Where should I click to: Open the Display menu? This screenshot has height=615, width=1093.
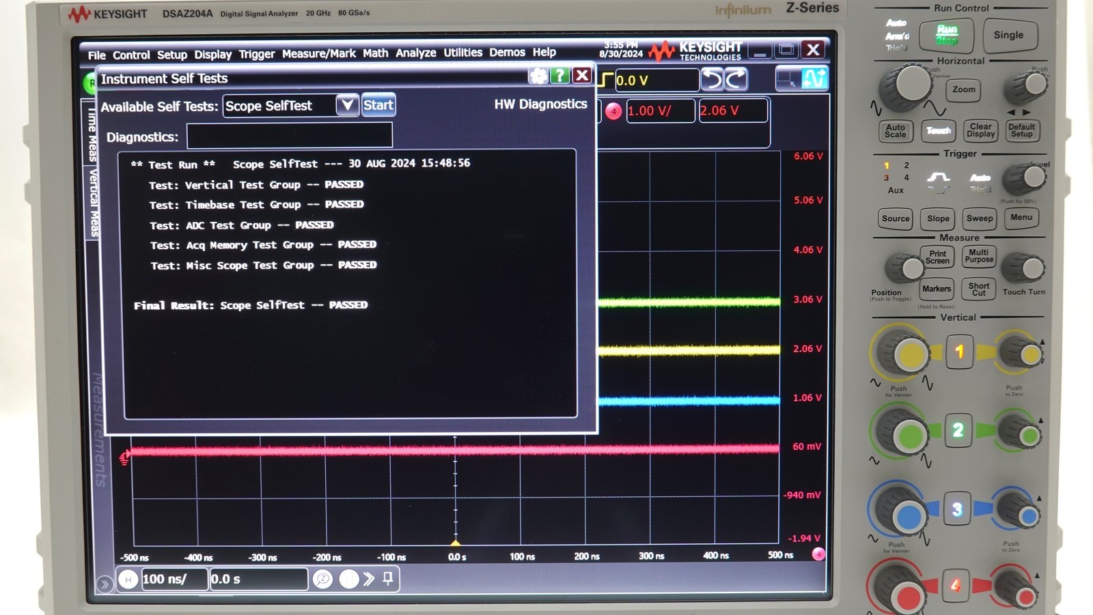(212, 55)
